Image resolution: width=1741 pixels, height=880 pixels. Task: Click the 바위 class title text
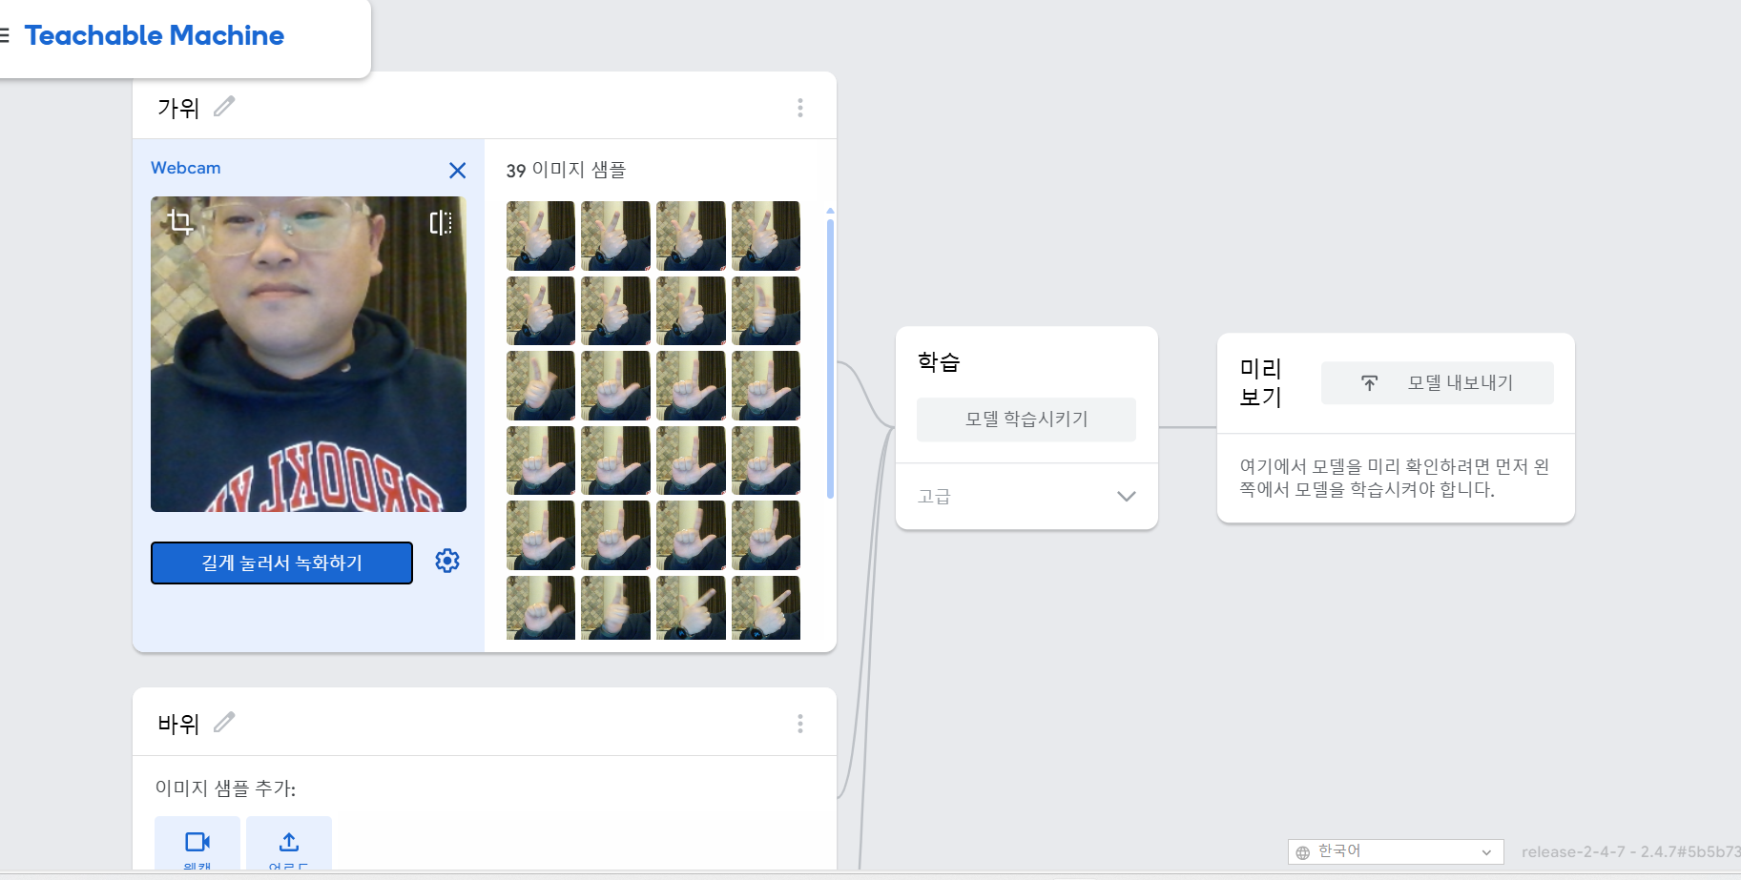coord(178,724)
